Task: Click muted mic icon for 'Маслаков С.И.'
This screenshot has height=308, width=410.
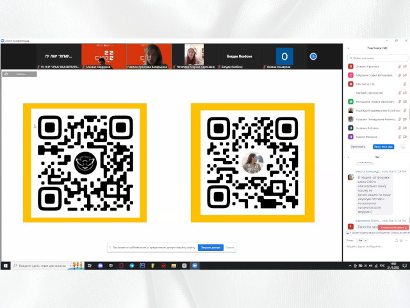Action: pyautogui.click(x=404, y=84)
